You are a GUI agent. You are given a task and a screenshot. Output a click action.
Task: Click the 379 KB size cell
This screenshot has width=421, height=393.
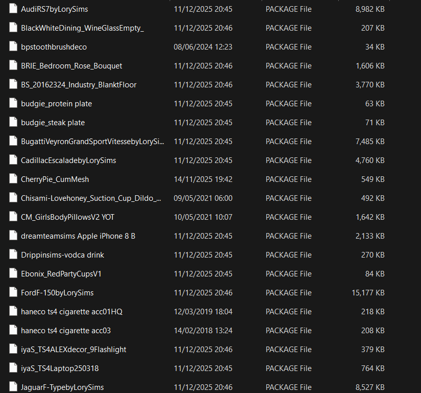373,350
